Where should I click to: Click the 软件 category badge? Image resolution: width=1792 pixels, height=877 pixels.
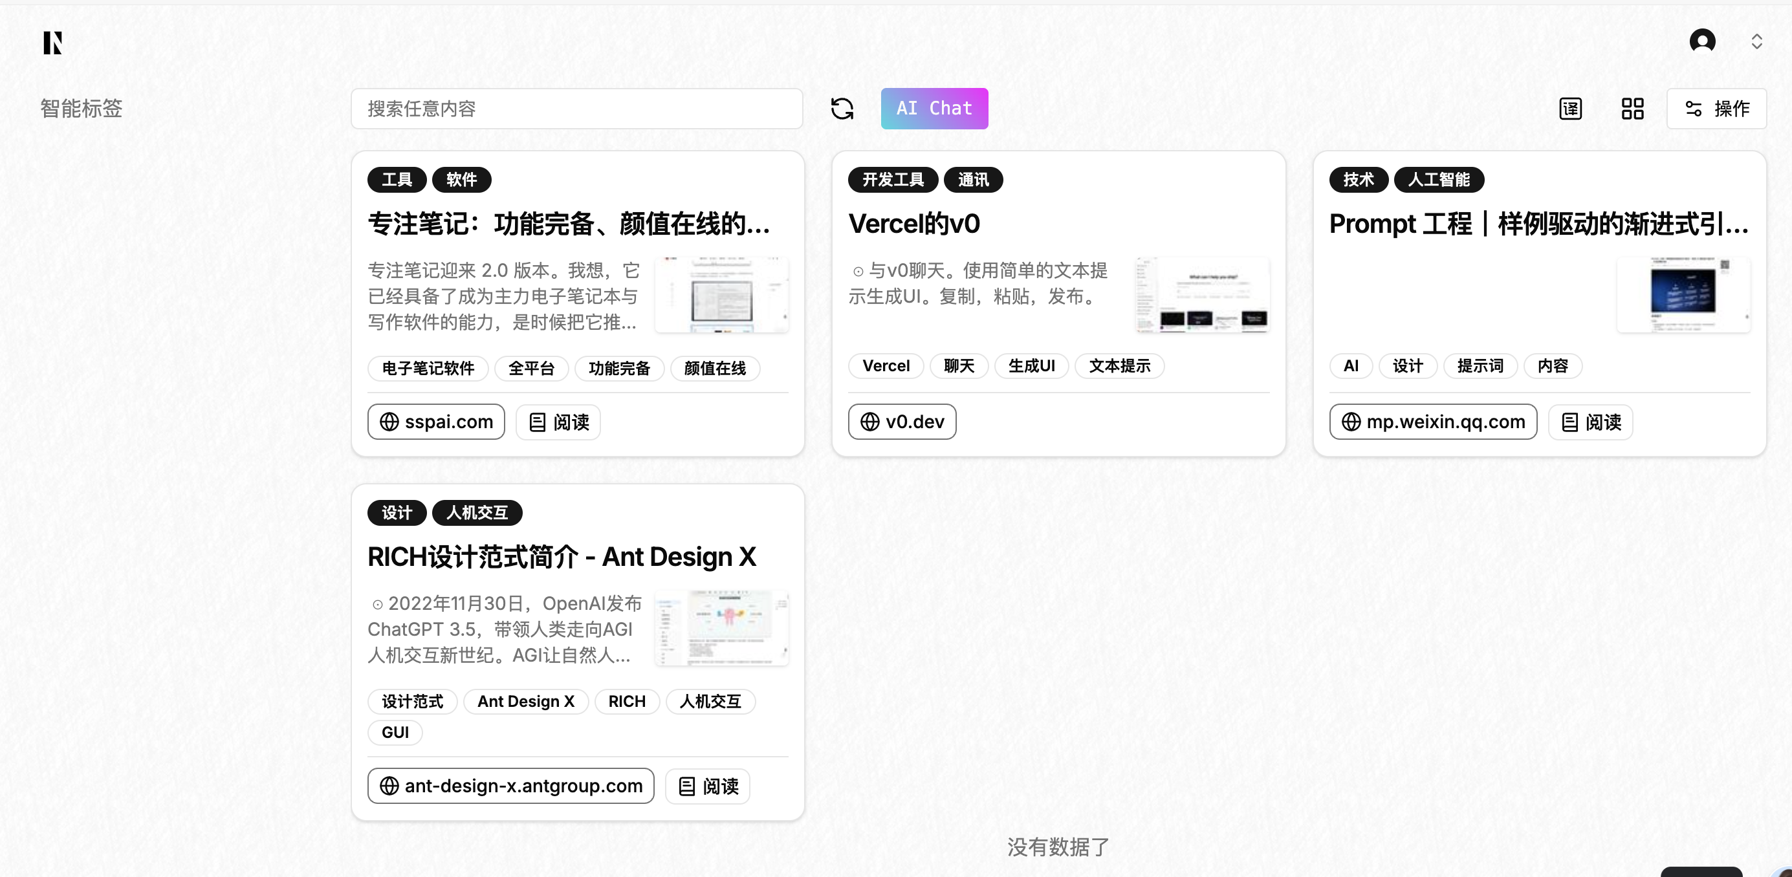[461, 180]
